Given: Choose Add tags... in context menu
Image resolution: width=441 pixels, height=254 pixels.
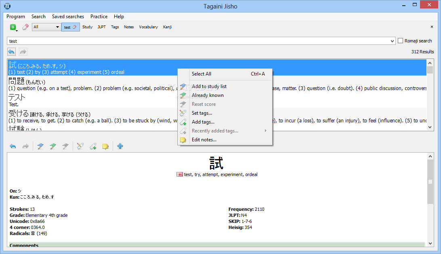Looking at the screenshot, I should 225,122.
